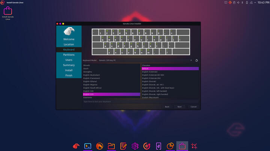Select Esperanto in the layout list
270x151 pixels.
click(112, 97)
